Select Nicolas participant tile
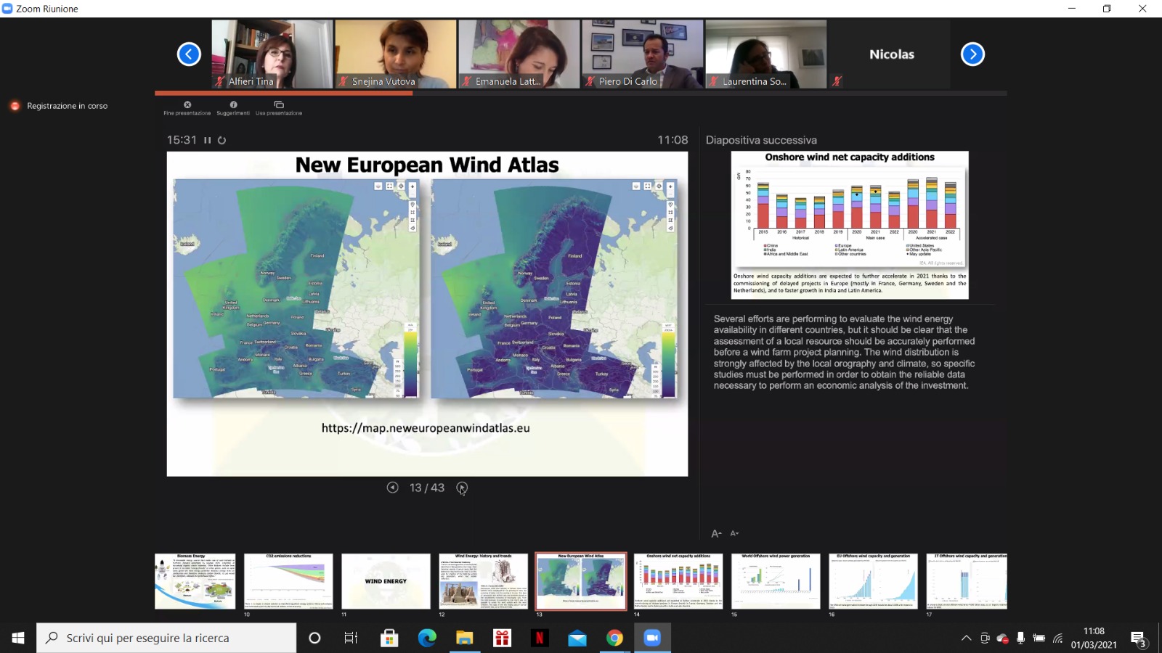The height and width of the screenshot is (653, 1162). [891, 54]
